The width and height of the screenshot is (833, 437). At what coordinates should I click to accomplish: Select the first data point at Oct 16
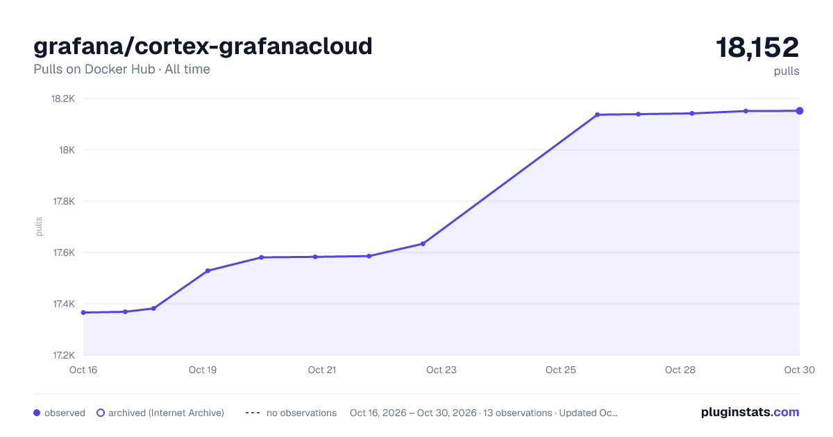(x=83, y=313)
